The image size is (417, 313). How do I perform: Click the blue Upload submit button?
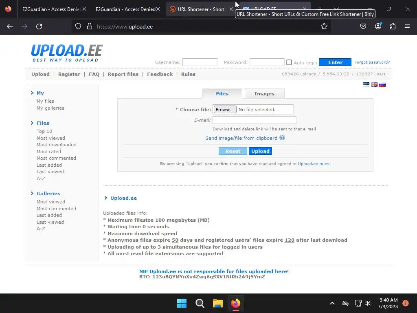260,151
